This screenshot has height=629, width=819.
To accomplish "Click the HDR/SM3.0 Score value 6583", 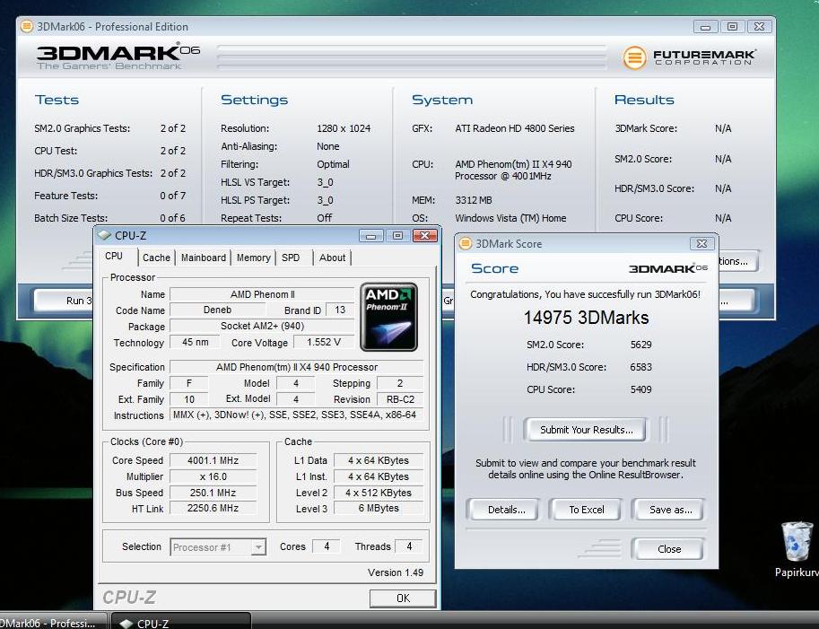I will pyautogui.click(x=640, y=367).
